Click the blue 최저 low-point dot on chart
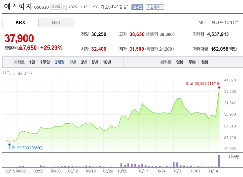This screenshot has height=177, width=243. click(9, 144)
